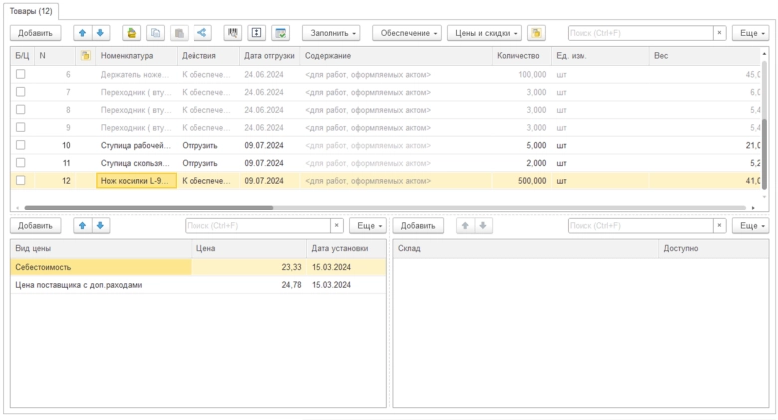This screenshot has height=420, width=778.
Task: Click the yellow icon right of Цены и скидки
Action: pos(536,33)
